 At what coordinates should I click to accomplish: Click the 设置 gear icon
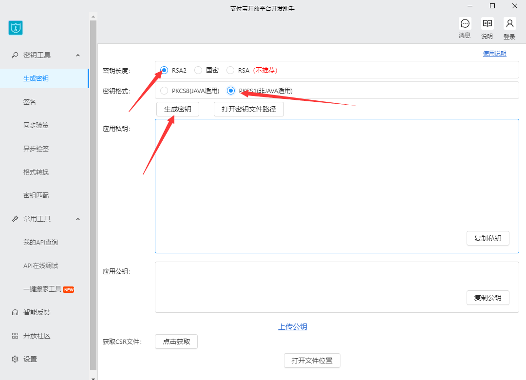point(15,359)
